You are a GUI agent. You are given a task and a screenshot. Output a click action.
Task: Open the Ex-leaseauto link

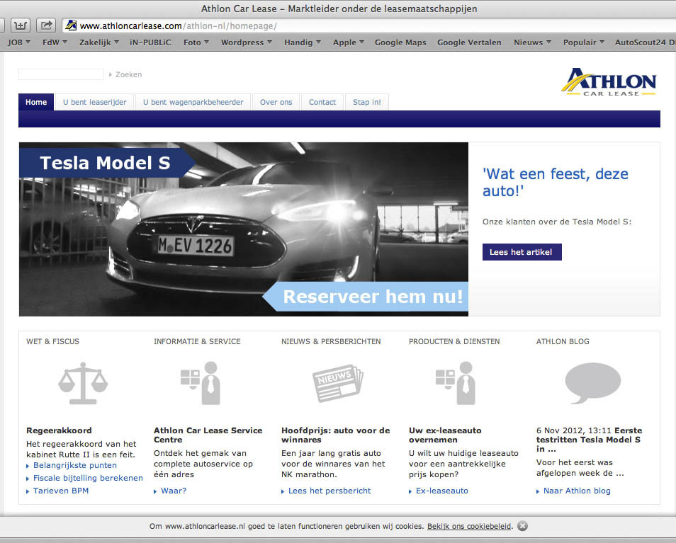pyautogui.click(x=442, y=491)
